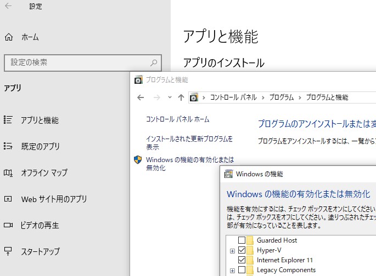Click Guarded Host folder icon
Screen dimensions: 376x276
250,240
